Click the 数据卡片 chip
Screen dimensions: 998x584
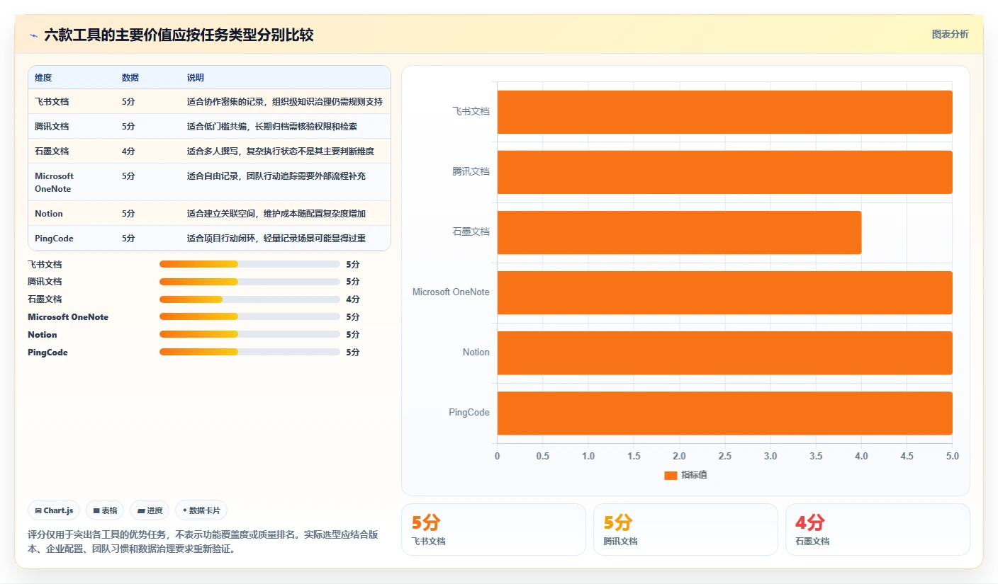(x=201, y=510)
